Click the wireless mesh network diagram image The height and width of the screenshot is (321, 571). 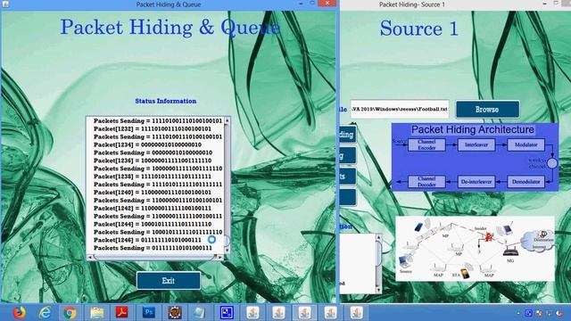tap(475, 249)
